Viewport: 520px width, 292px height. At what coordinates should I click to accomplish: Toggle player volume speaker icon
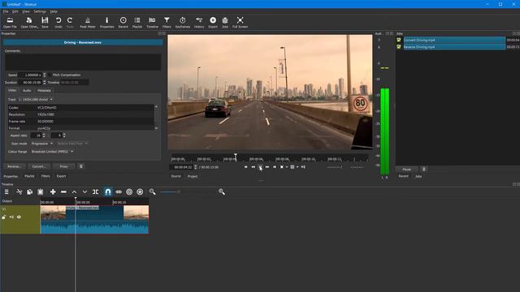click(303, 167)
